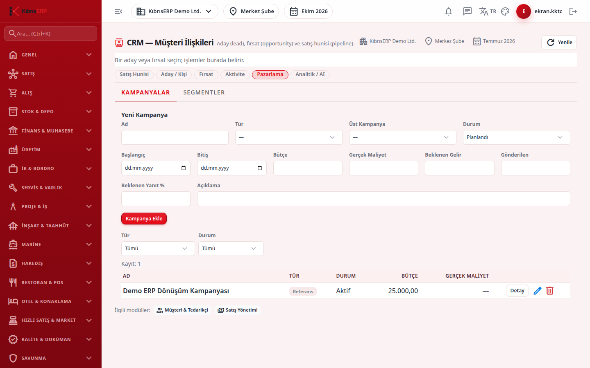
Task: Click the Açıklama description field
Action: coord(383,199)
